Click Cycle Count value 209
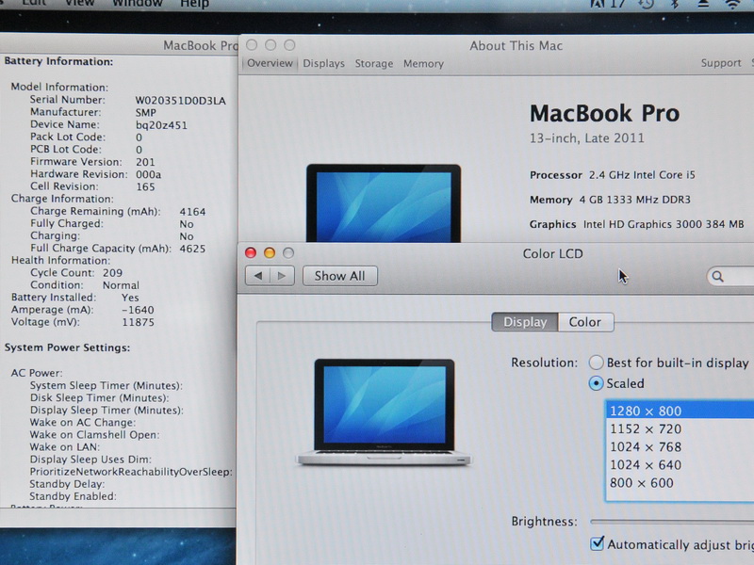The height and width of the screenshot is (565, 754). point(112,273)
